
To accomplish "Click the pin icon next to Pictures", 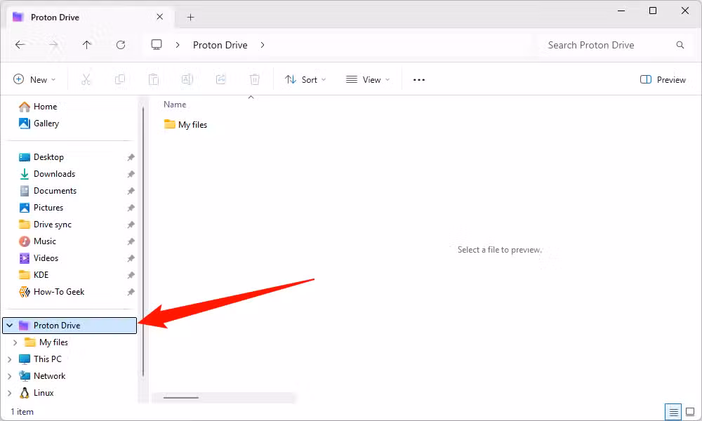I will (x=131, y=208).
